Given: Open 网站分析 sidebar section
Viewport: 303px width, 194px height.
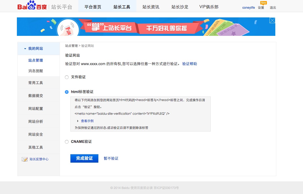Looking at the screenshot, I should pyautogui.click(x=39, y=122).
